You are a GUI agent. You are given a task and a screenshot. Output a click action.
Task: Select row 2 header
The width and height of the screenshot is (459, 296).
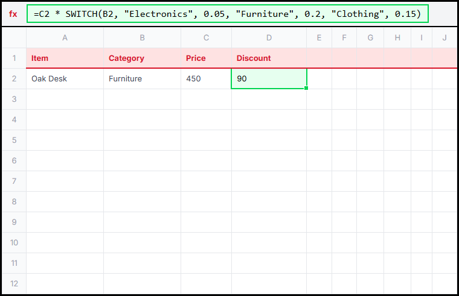coord(14,79)
